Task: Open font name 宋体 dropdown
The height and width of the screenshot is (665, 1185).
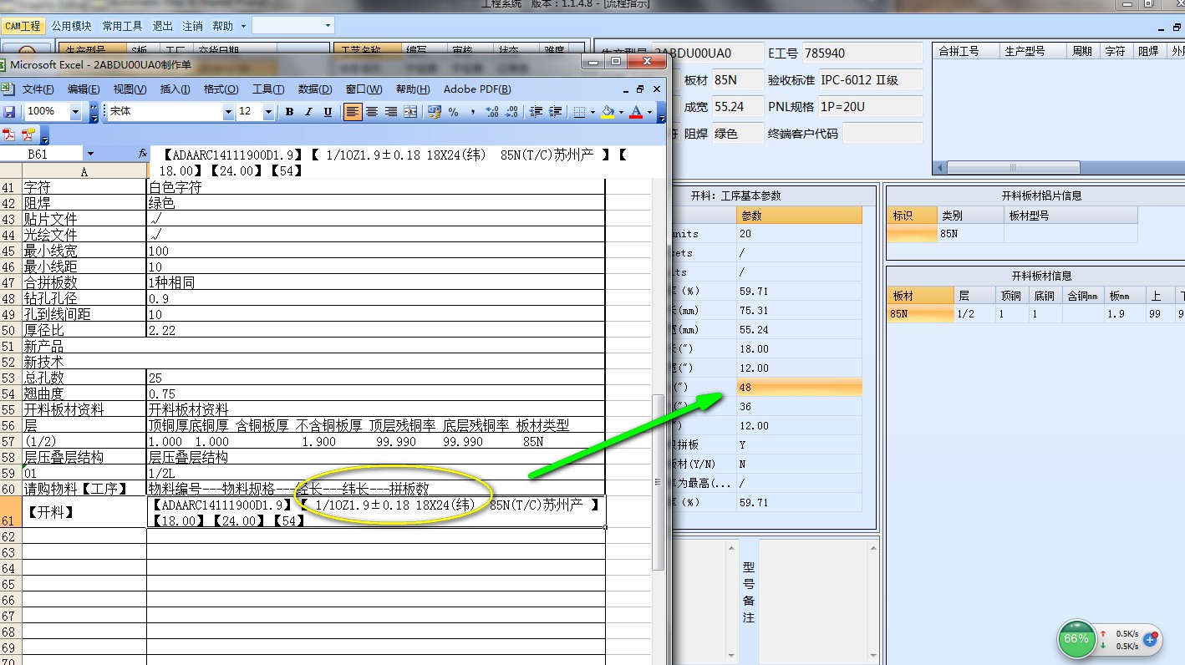Action: [228, 112]
